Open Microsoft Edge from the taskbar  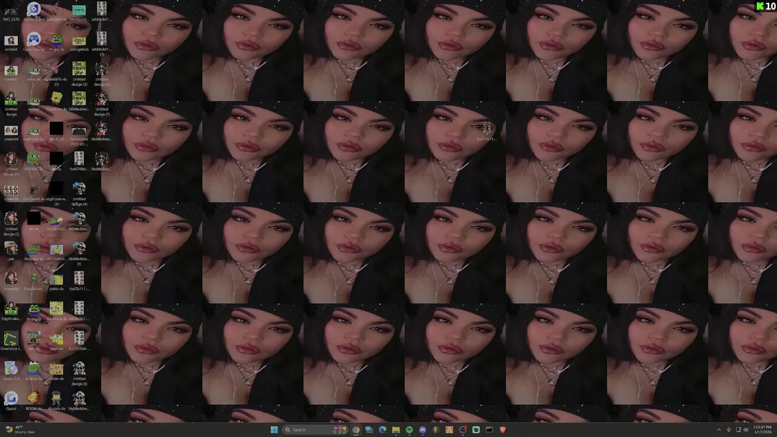382,430
